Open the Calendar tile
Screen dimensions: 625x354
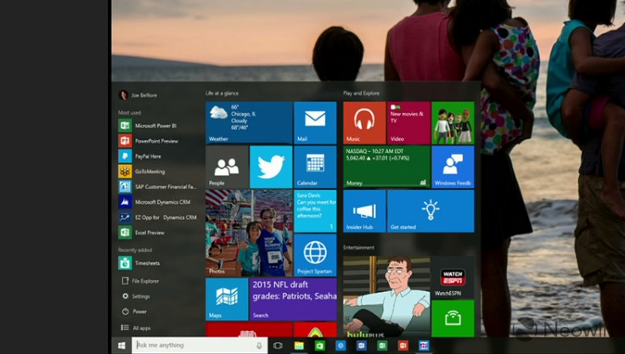pos(315,167)
